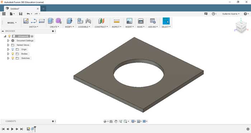Viewport: 251px width, 133px height.
Task: Click the Scripts and Add-Ins icon
Action: [153, 21]
